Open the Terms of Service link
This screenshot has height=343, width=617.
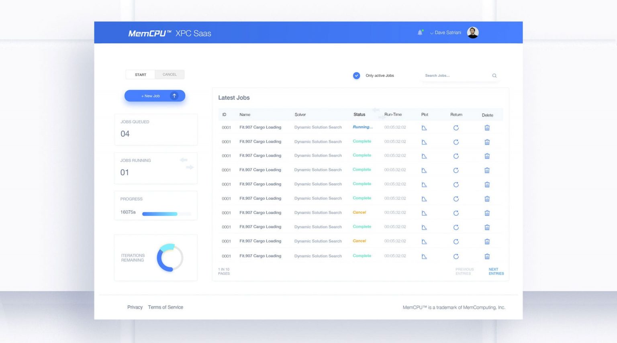pyautogui.click(x=165, y=307)
